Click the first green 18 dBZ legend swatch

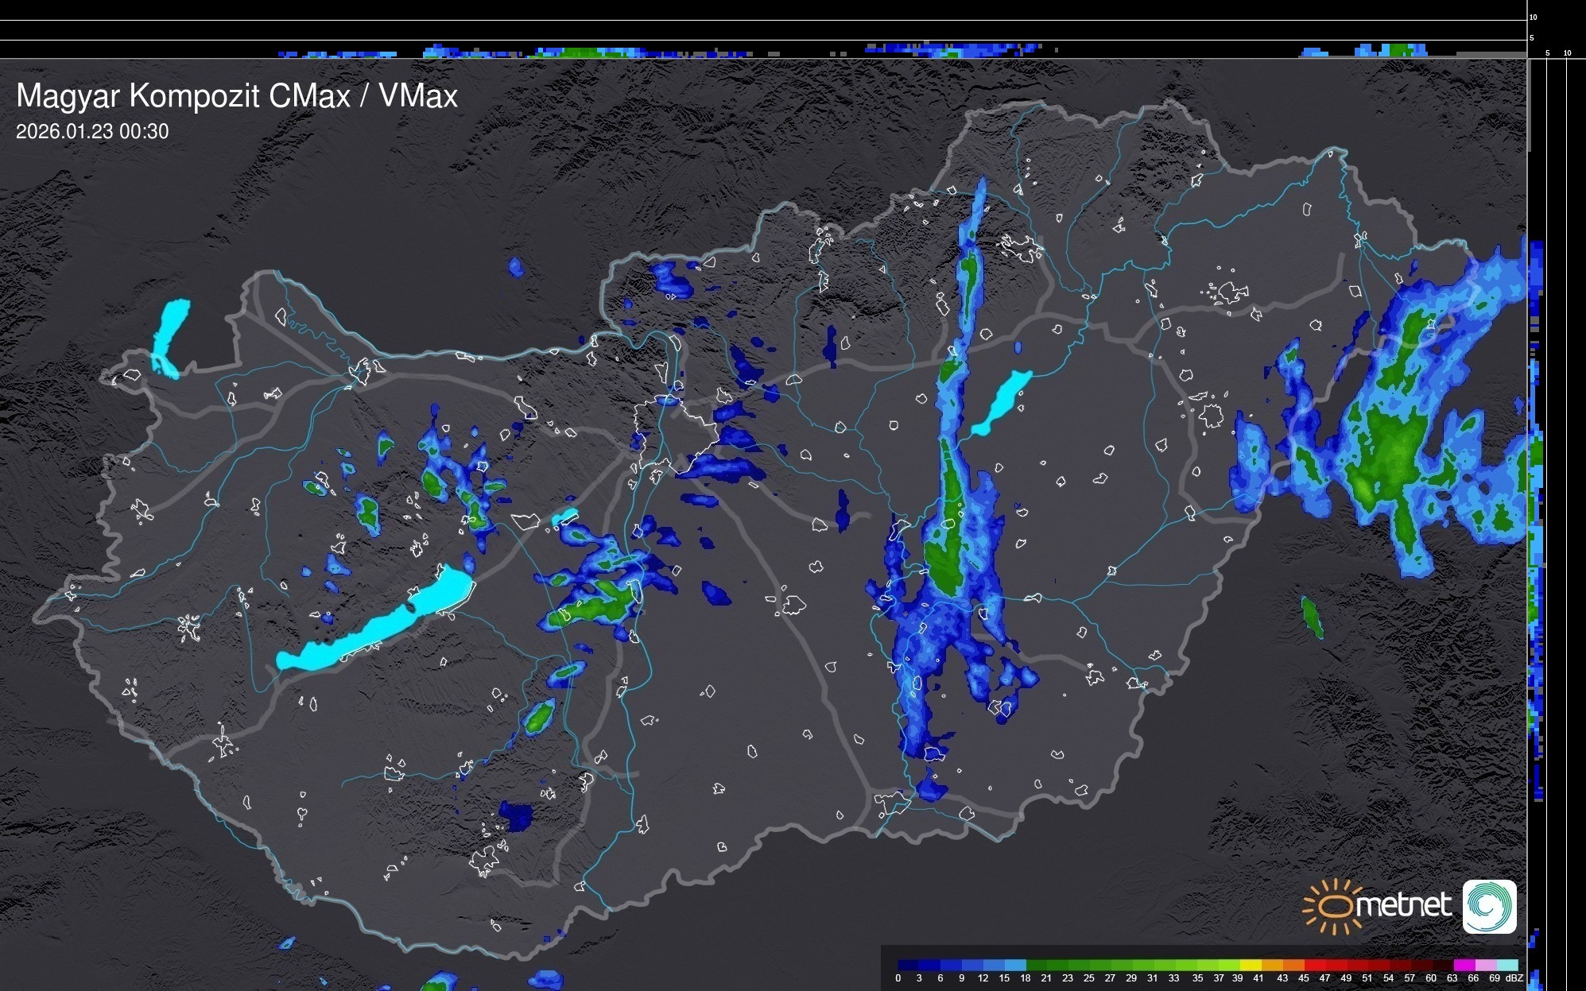[x=1037, y=965]
